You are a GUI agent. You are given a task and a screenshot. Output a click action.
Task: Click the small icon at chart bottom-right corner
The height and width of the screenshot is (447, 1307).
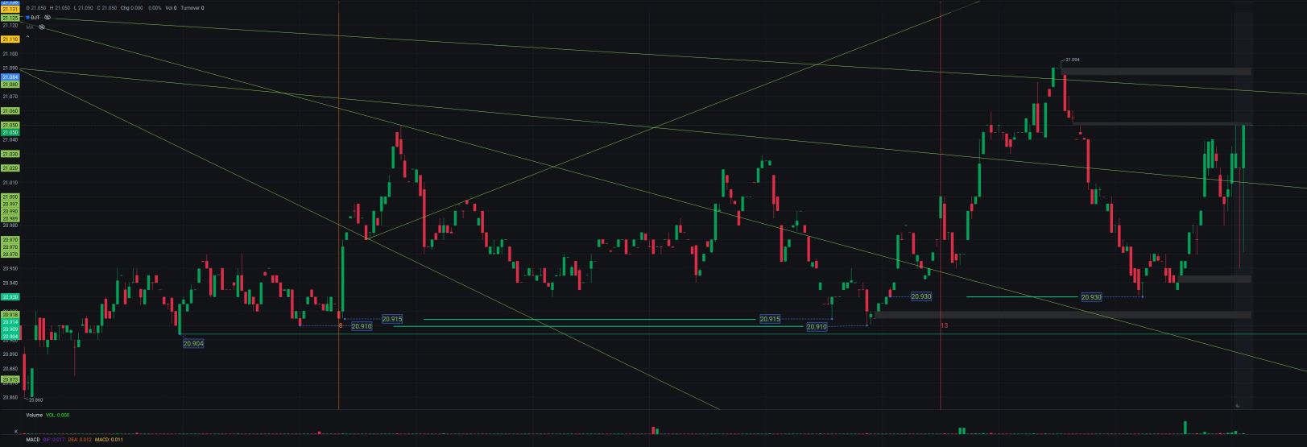click(1238, 406)
